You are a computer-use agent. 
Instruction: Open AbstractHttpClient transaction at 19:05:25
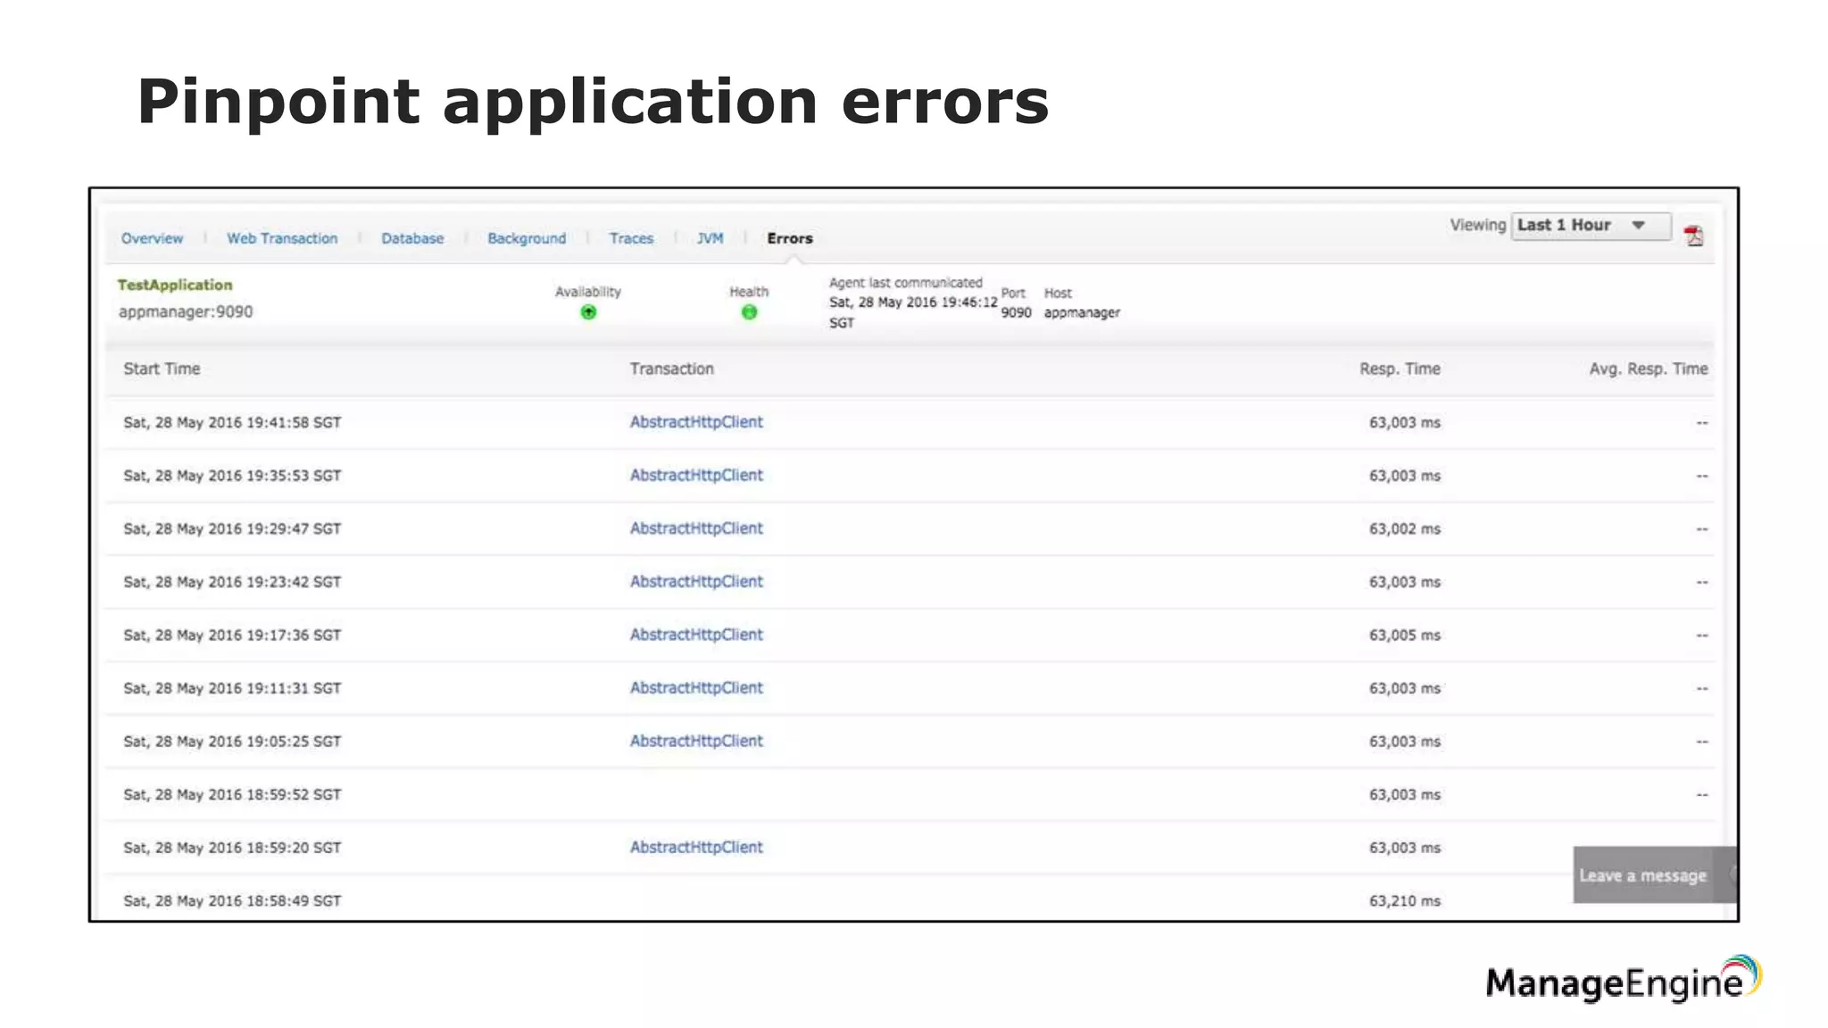pos(696,741)
